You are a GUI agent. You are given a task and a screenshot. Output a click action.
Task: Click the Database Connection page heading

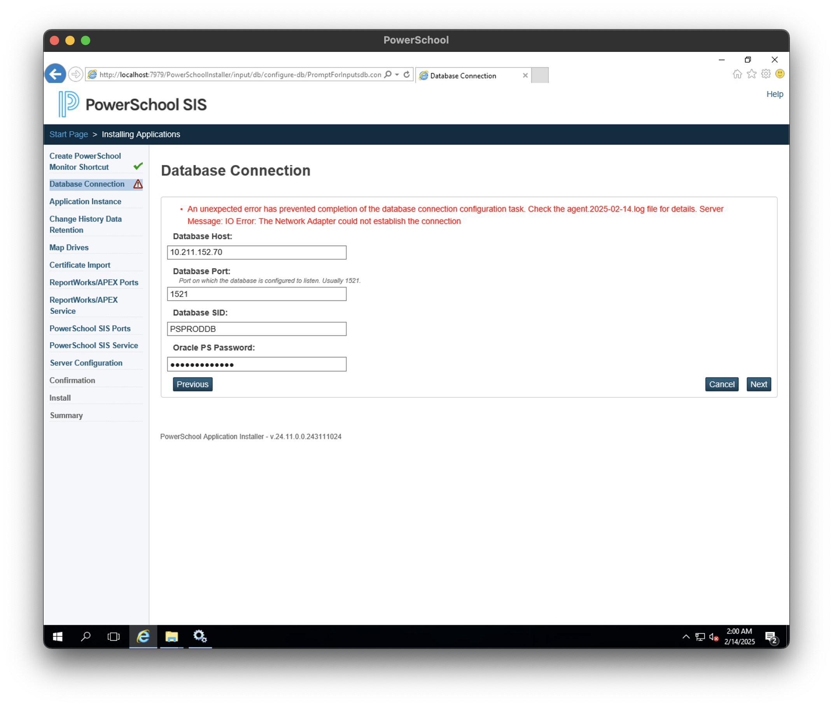tap(235, 171)
